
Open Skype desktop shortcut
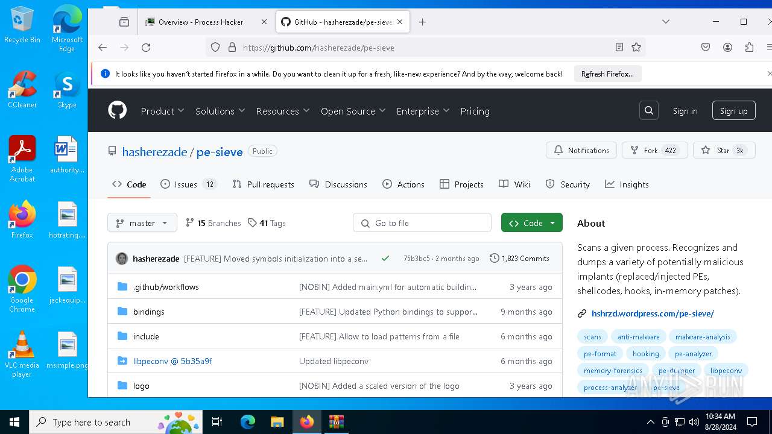67,89
